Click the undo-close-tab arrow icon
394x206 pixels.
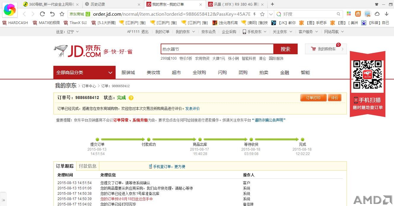tap(52, 14)
